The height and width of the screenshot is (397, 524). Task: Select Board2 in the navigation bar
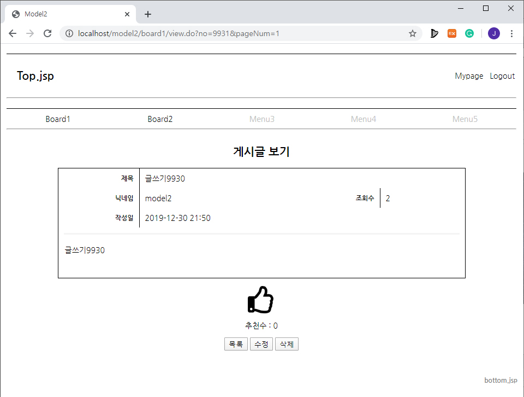tap(160, 119)
